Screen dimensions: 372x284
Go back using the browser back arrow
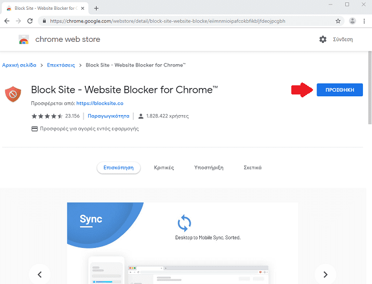7,21
